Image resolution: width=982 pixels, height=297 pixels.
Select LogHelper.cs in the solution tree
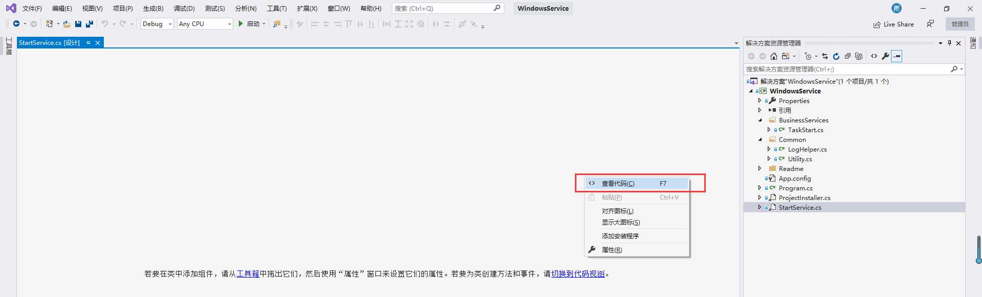point(807,149)
